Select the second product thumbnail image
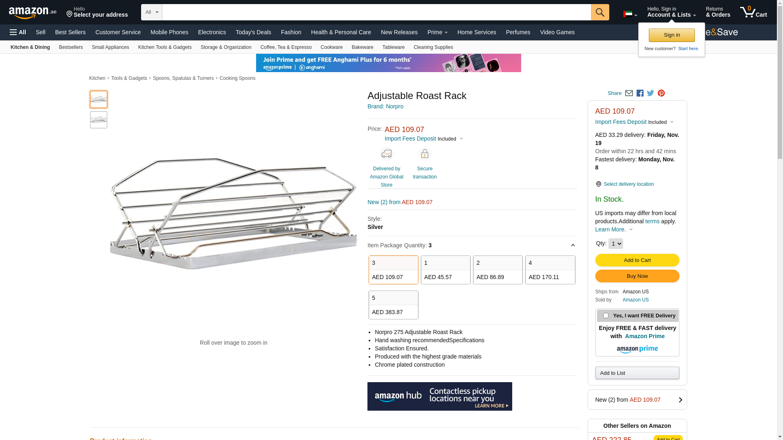 click(99, 120)
